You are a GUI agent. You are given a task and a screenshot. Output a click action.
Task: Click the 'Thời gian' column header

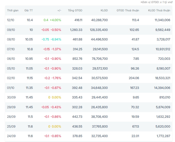(x=13, y=10)
